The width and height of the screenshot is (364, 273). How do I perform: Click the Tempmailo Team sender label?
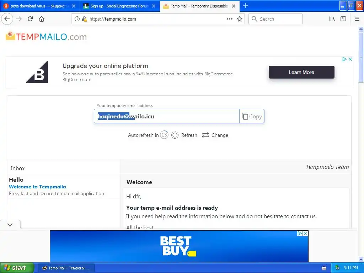[x=327, y=167]
